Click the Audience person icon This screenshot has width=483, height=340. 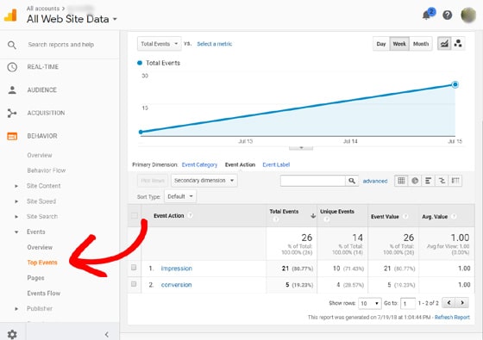12,90
